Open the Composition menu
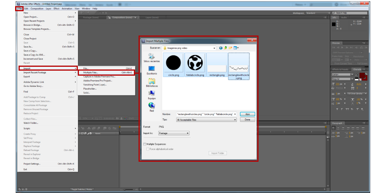 click(x=37, y=8)
